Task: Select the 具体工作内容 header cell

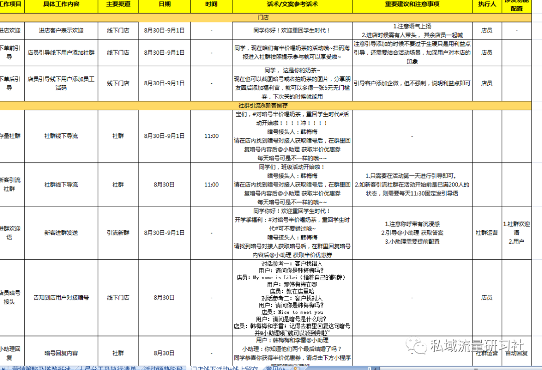Action: (61, 5)
